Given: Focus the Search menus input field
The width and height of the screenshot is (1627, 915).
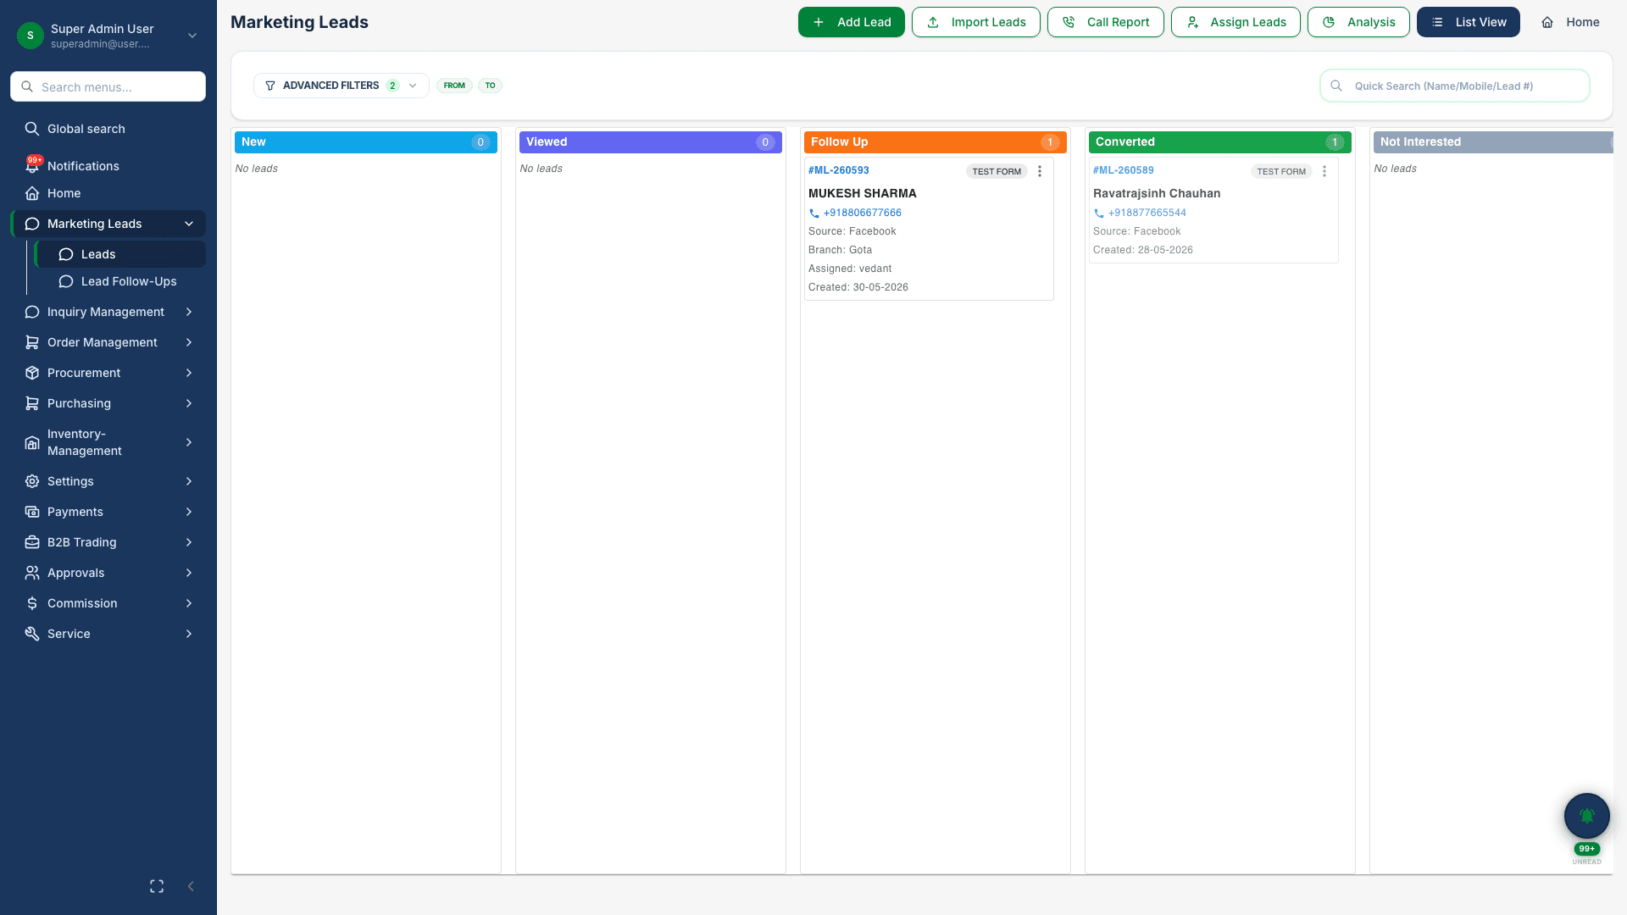Looking at the screenshot, I should [108, 86].
